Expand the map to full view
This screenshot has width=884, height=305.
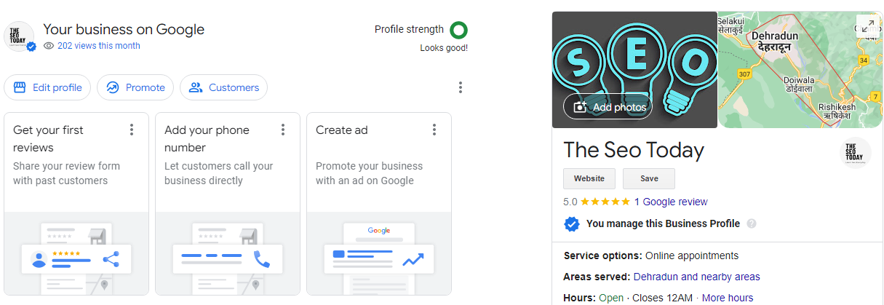click(x=867, y=25)
